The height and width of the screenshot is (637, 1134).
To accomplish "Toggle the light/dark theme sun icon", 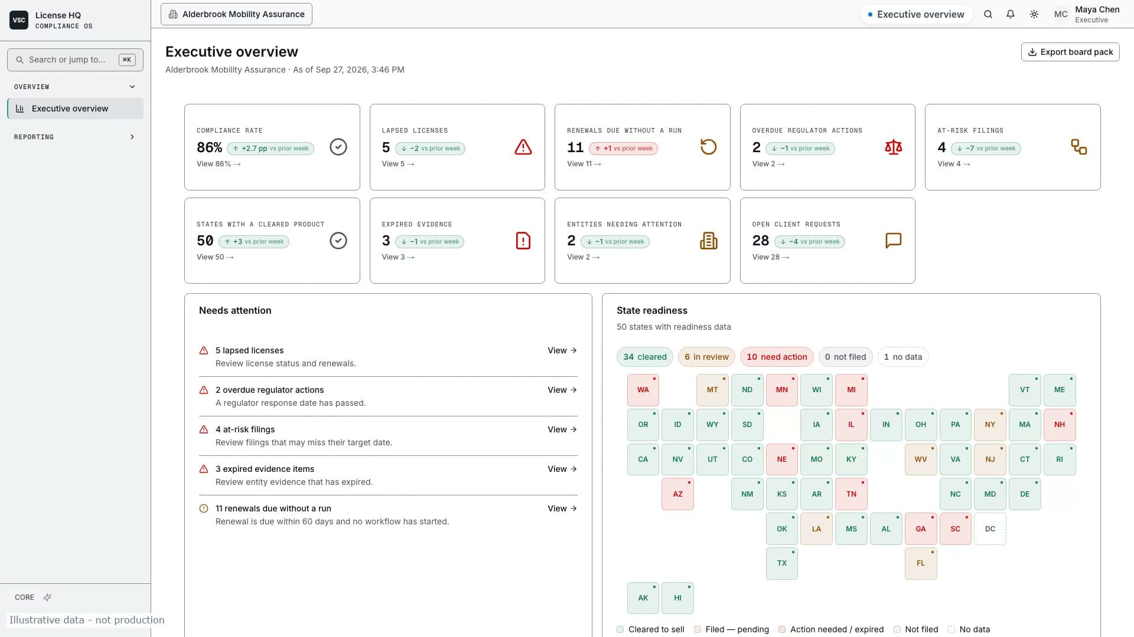I will coord(1034,14).
